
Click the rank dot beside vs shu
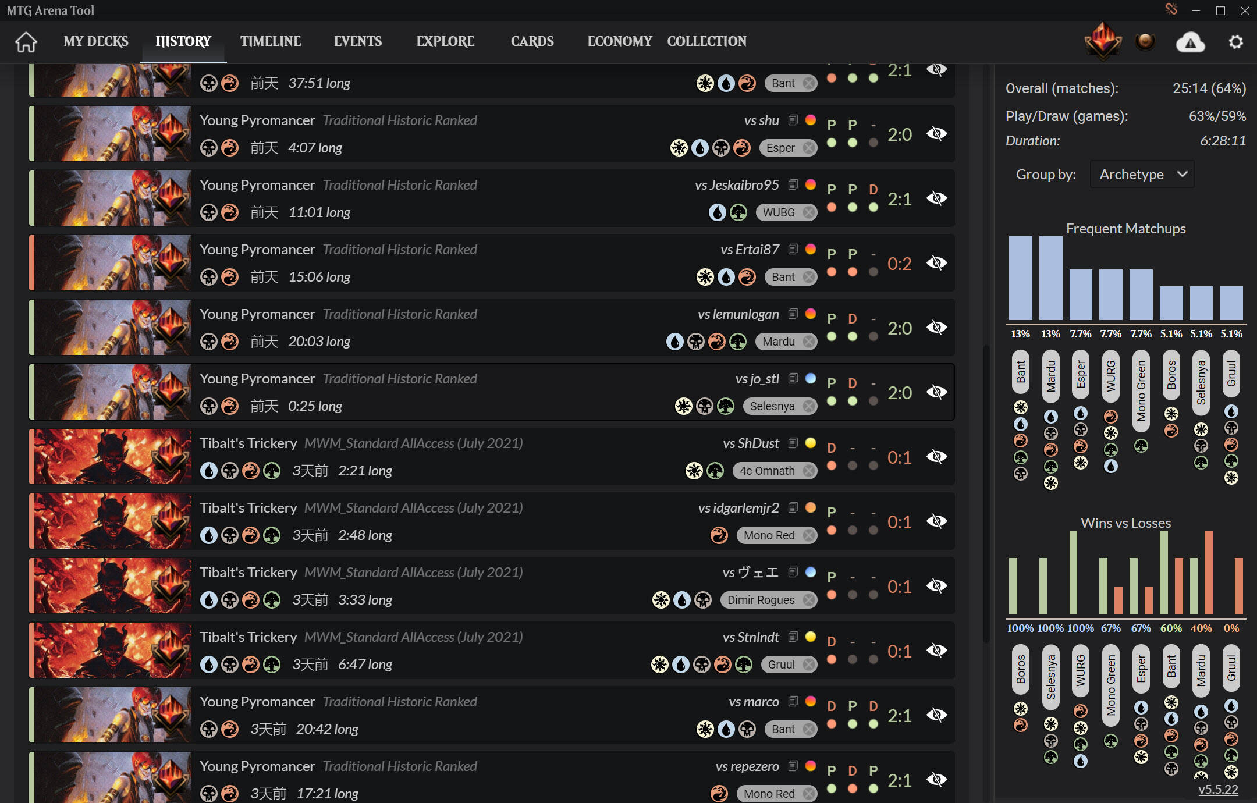[x=811, y=120]
